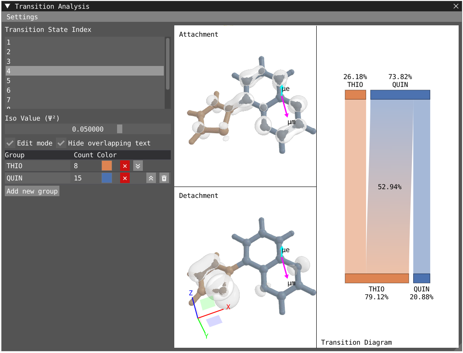Image resolution: width=463 pixels, height=353 pixels.
Task: Select transition state index 1
Action: (84, 42)
